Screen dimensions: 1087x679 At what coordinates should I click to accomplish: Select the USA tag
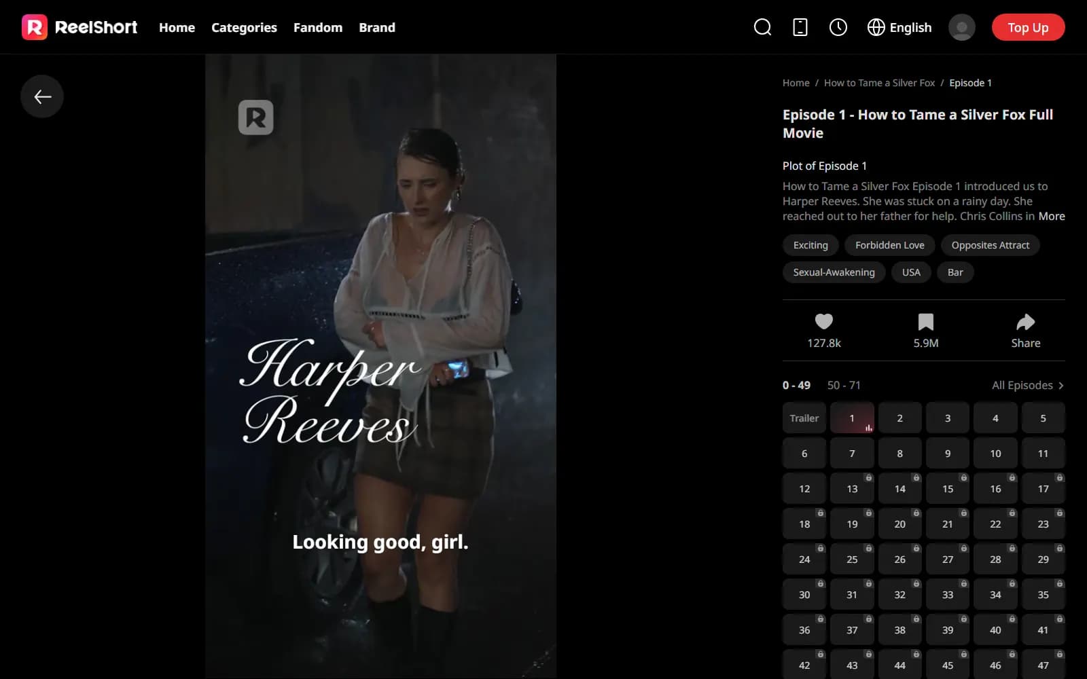(911, 272)
